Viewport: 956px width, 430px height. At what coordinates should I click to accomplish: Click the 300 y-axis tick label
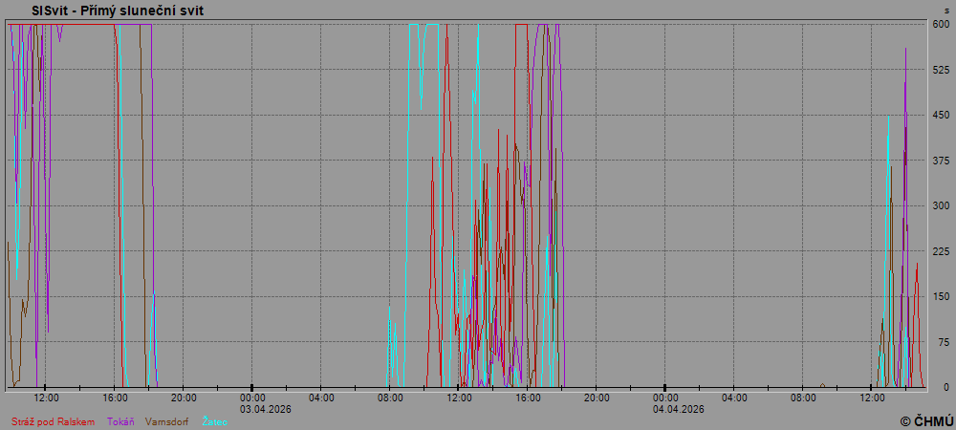tap(941, 206)
